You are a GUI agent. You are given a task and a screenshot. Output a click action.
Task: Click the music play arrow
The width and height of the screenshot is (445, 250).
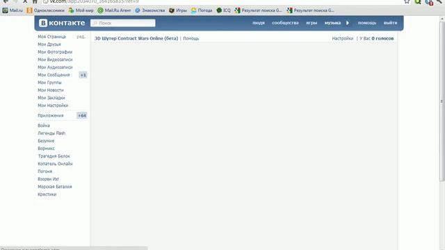[x=348, y=23]
